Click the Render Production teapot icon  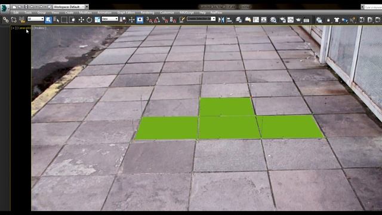tap(298, 20)
